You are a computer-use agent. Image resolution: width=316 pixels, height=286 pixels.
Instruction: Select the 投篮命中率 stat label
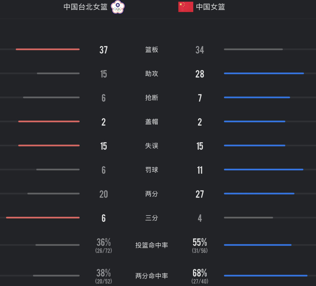click(152, 245)
